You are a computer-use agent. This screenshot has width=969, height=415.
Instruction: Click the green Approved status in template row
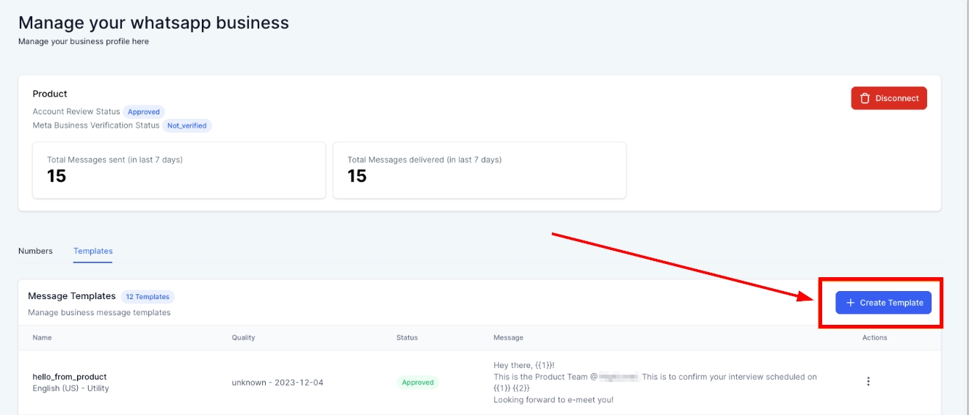point(418,382)
